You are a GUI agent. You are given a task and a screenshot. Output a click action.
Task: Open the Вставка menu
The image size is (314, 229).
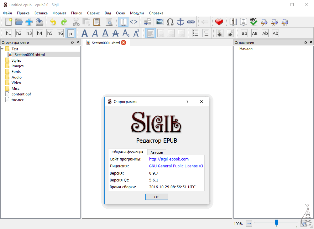[41, 13]
